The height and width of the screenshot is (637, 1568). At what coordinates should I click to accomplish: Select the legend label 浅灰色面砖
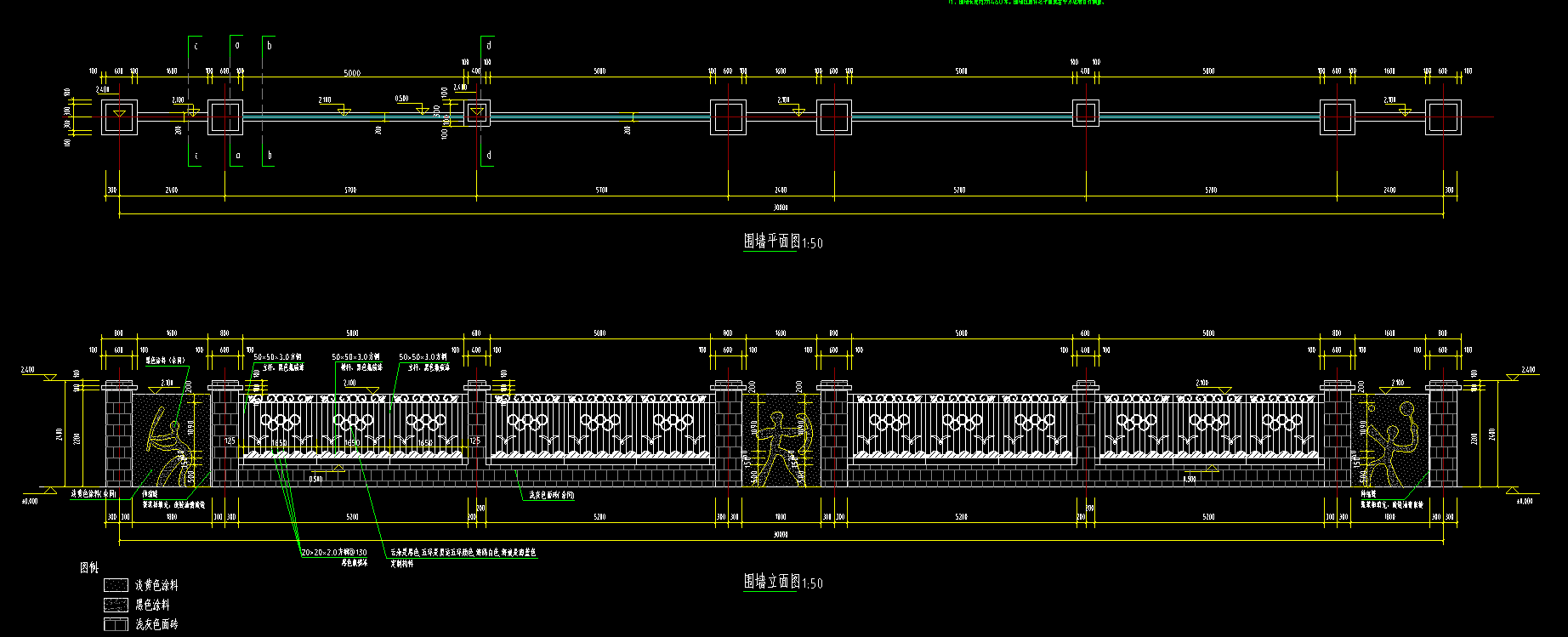[x=156, y=624]
